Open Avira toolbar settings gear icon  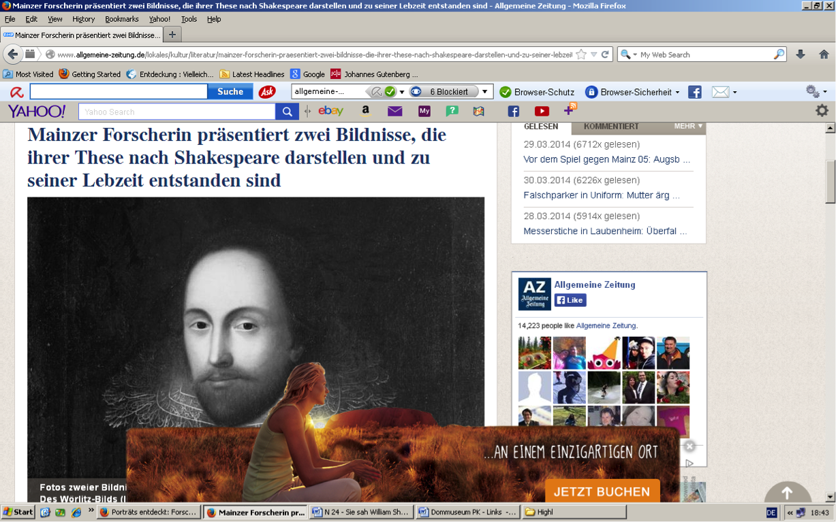pyautogui.click(x=812, y=91)
